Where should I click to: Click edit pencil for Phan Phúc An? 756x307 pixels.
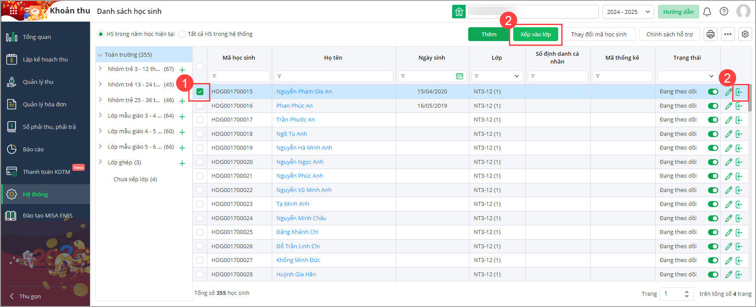pyautogui.click(x=728, y=106)
